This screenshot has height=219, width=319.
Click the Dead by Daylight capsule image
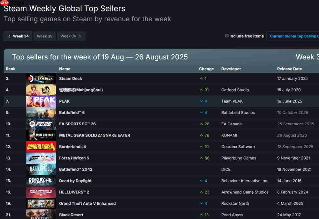tap(41, 181)
